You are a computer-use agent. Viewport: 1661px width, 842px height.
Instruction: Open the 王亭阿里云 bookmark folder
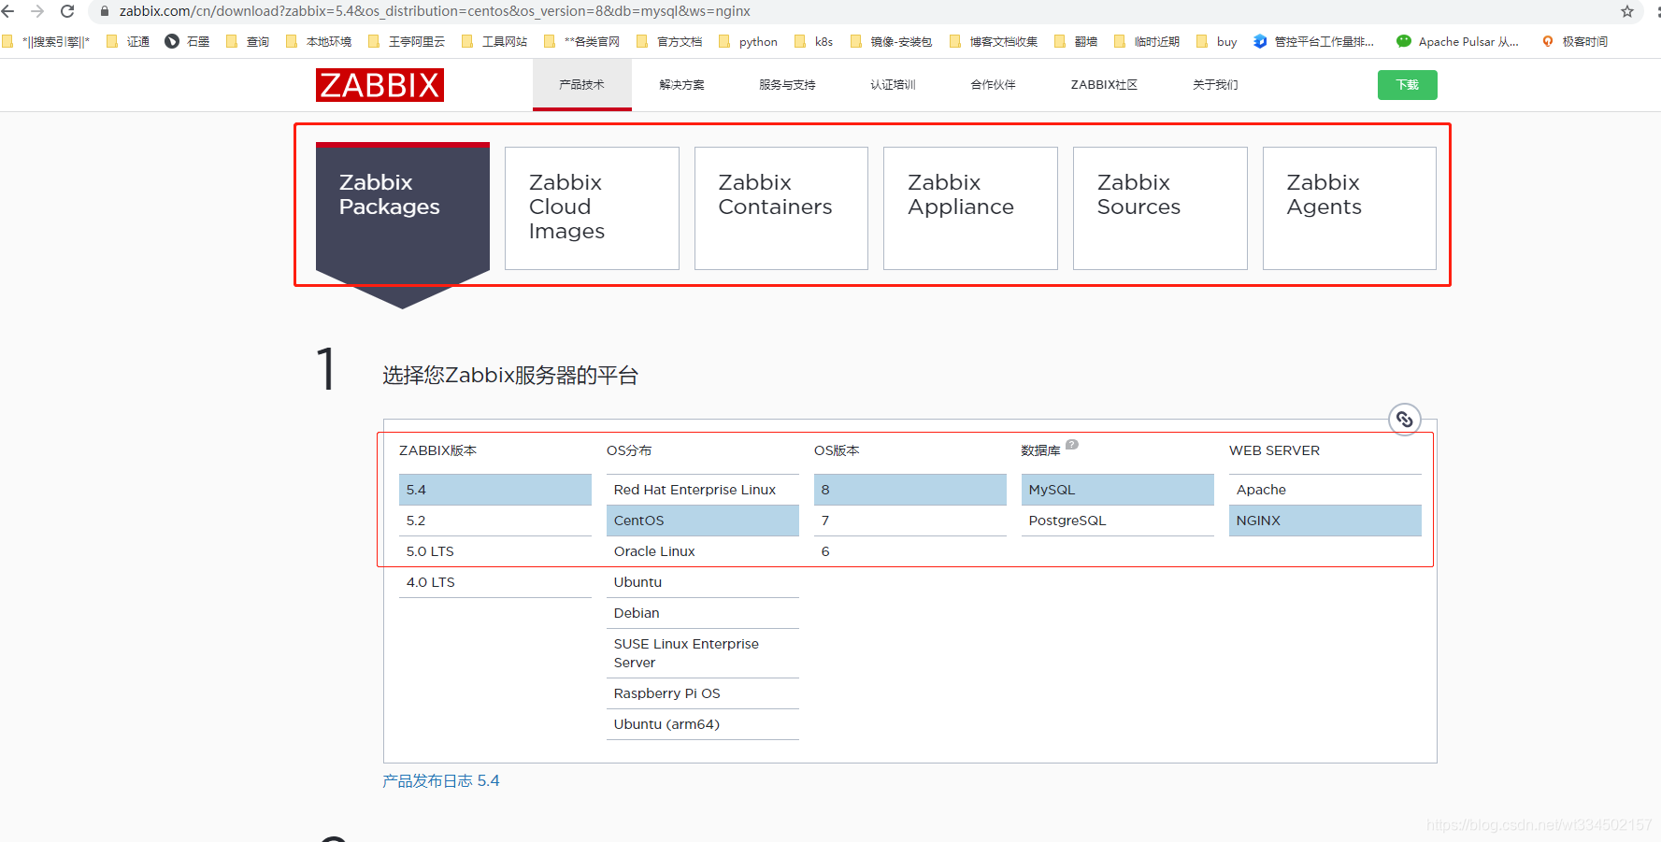coord(407,41)
